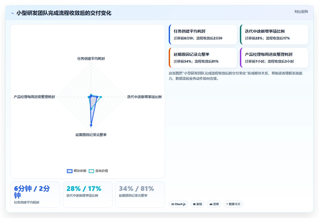Screen dimensions: 319x218
Task: Click the 对比矩阵 label in the header
Action: tap(301, 12)
